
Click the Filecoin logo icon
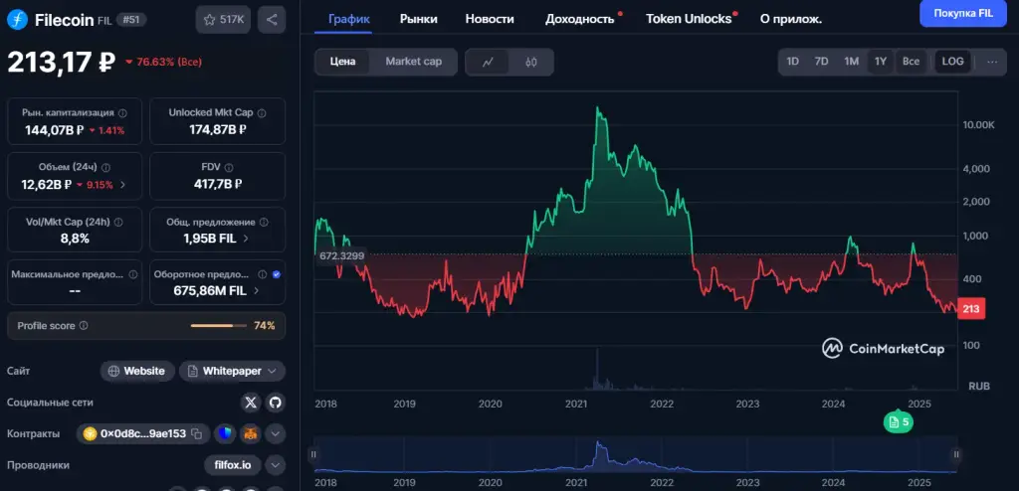pos(18,20)
